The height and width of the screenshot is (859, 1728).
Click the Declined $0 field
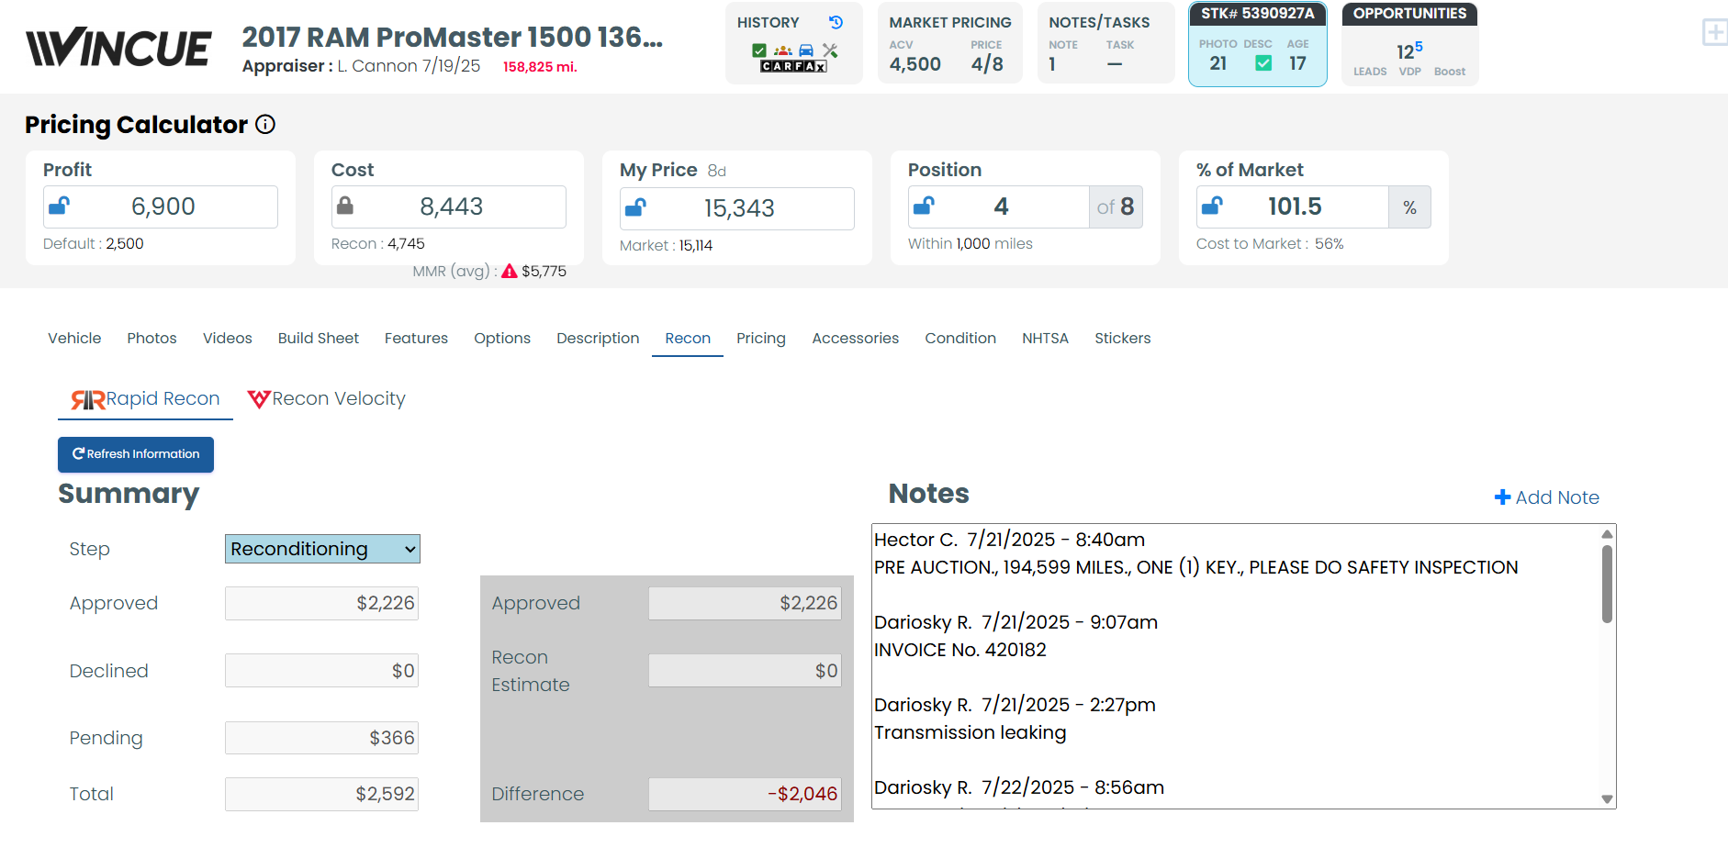click(x=321, y=671)
